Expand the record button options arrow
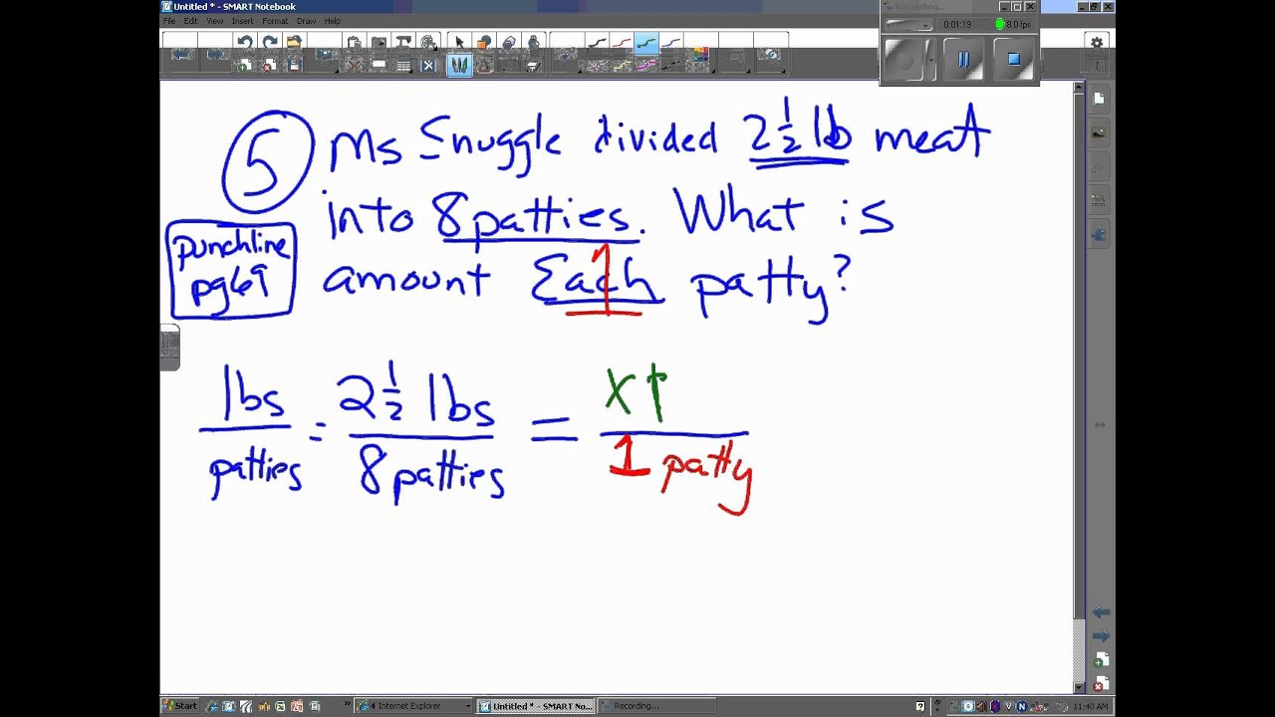The height and width of the screenshot is (717, 1275). pyautogui.click(x=931, y=60)
